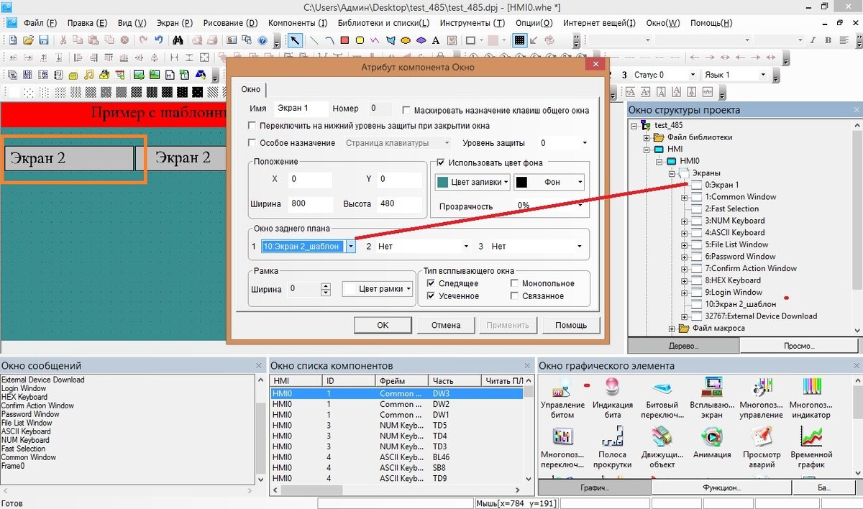
Task: Click 'Дерево...' button in project structure
Action: [x=683, y=346]
